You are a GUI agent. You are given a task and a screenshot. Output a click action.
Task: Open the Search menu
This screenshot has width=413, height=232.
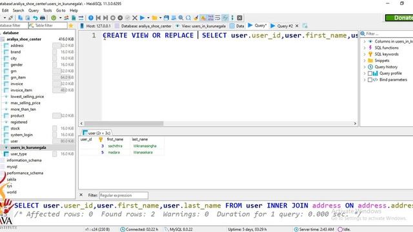[19, 10]
